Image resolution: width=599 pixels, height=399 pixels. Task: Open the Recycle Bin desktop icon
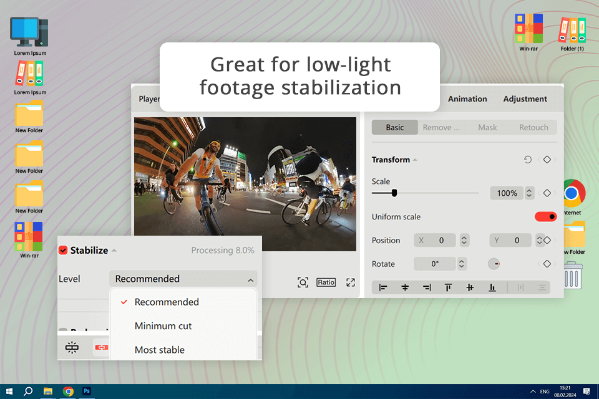coord(573,275)
